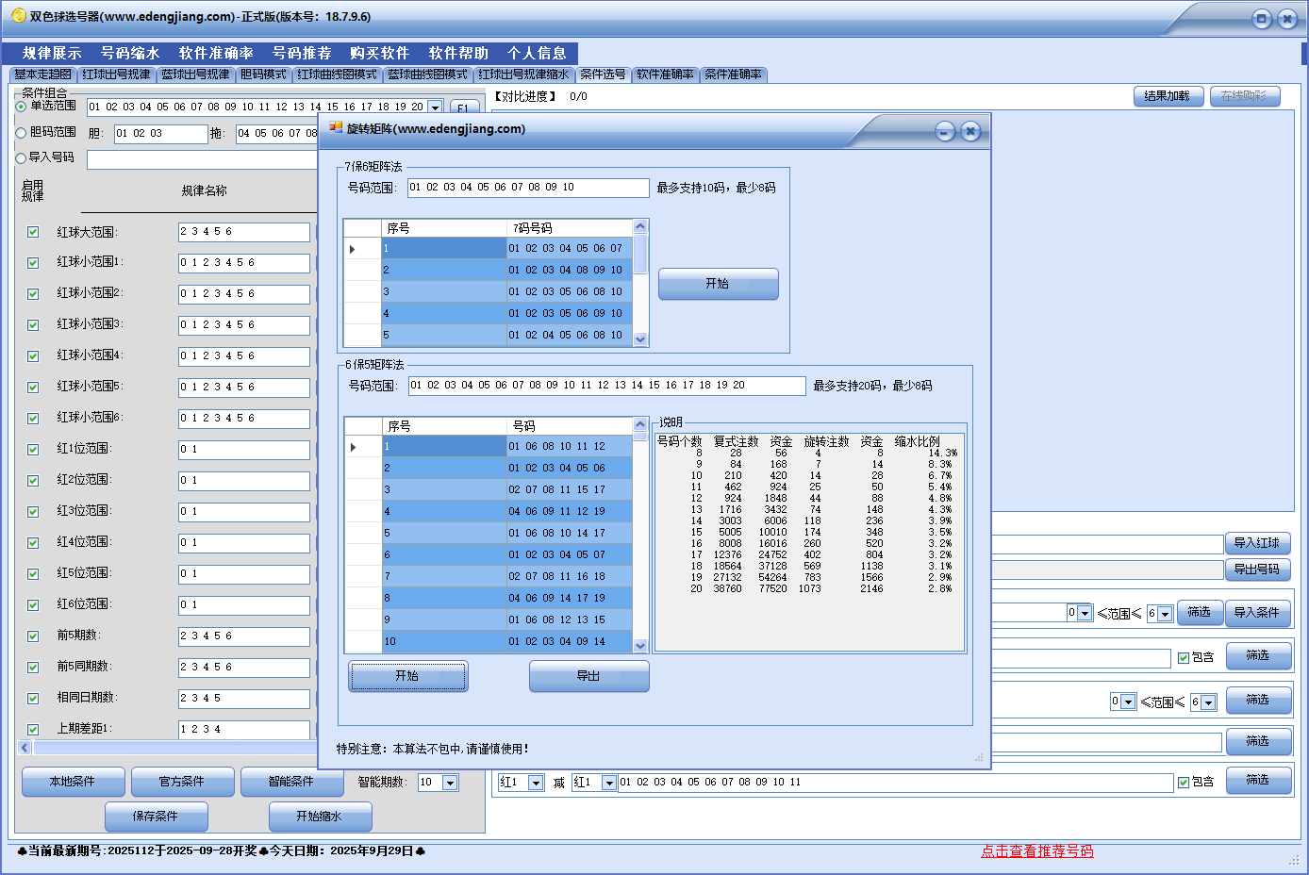Uncheck the 红球大范围 rule checkbox
The width and height of the screenshot is (1309, 875).
(x=33, y=232)
